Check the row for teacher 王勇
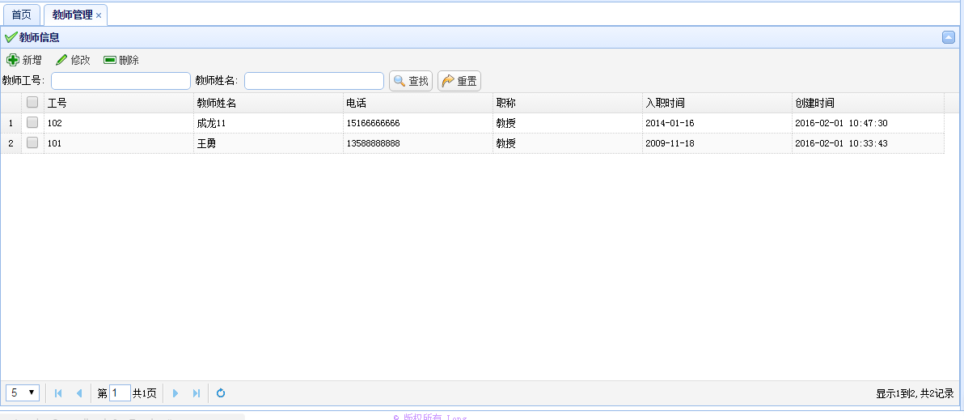964x420 pixels. click(32, 143)
